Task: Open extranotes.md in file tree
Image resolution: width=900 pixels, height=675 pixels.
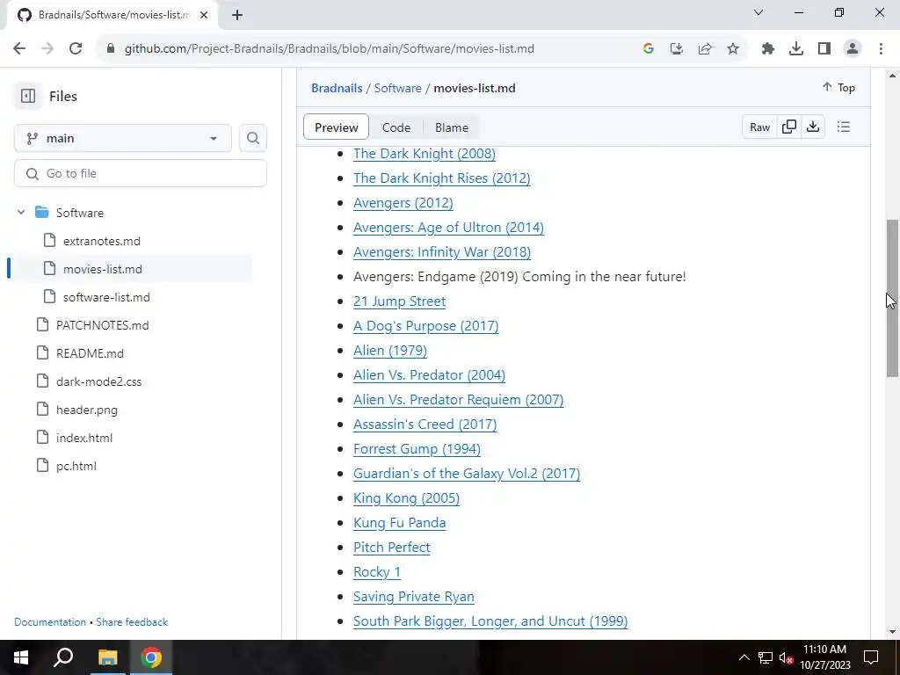Action: 102,241
